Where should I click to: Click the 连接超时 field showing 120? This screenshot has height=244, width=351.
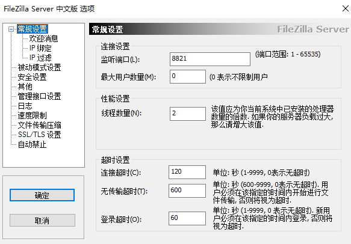pyautogui.click(x=187, y=172)
